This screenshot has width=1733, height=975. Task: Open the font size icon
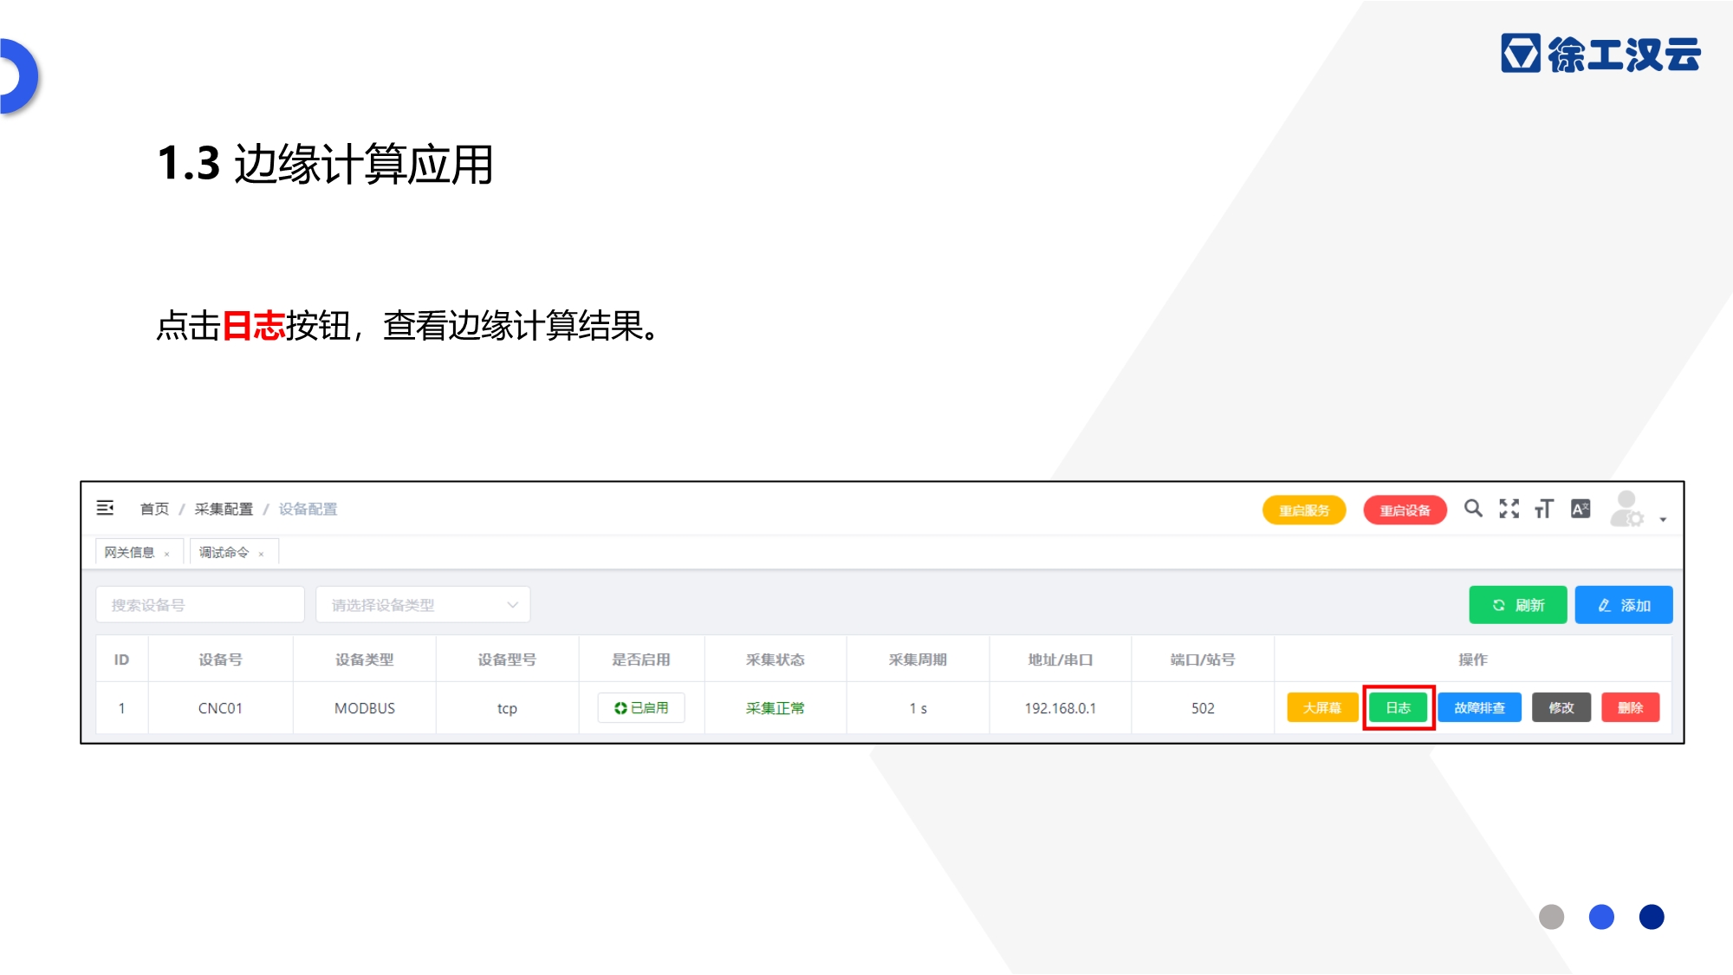1544,509
